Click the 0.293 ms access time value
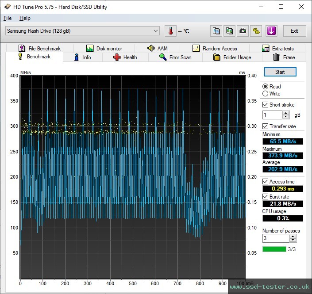The image size is (312, 294). (x=283, y=189)
